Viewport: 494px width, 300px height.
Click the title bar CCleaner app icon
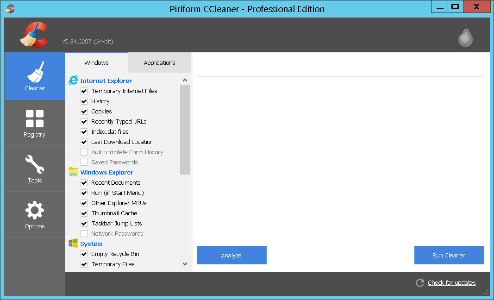point(10,8)
